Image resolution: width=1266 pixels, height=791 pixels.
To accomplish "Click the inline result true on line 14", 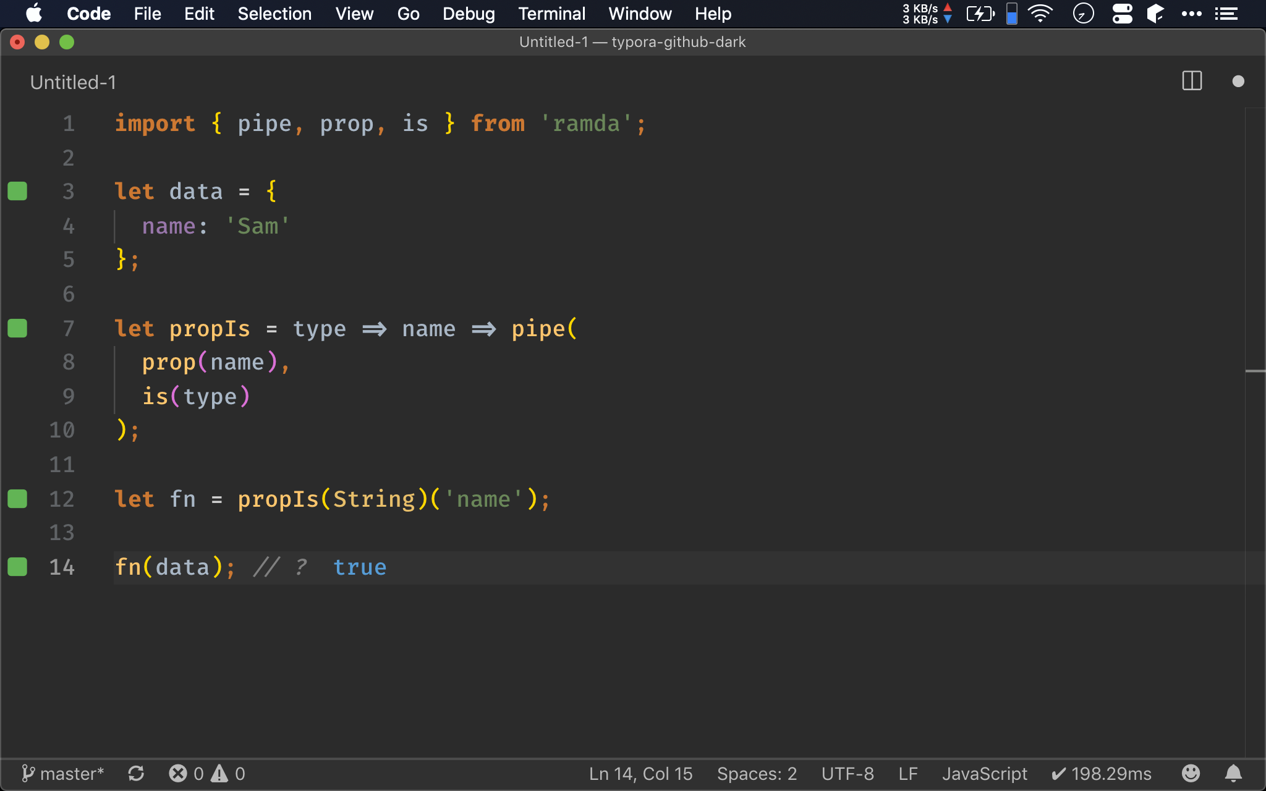I will [x=360, y=567].
